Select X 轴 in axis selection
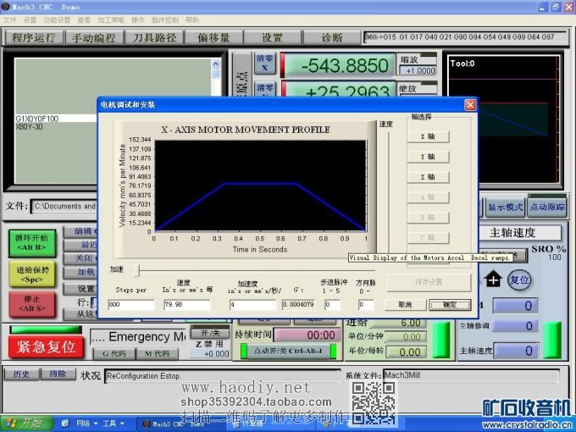This screenshot has width=576, height=432. pyautogui.click(x=428, y=136)
